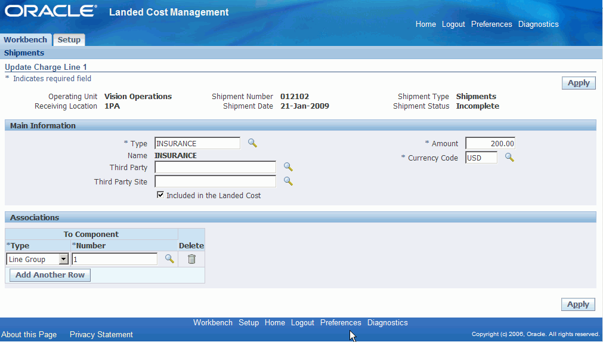Click the bottom Apply button
The height and width of the screenshot is (342, 603).
point(578,304)
